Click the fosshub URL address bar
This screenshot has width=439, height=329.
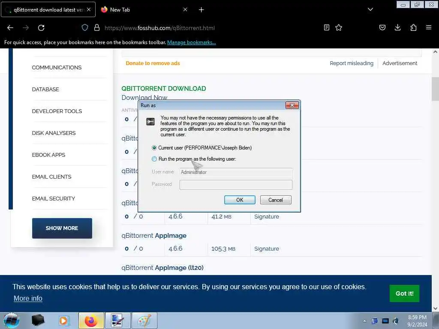point(159,28)
